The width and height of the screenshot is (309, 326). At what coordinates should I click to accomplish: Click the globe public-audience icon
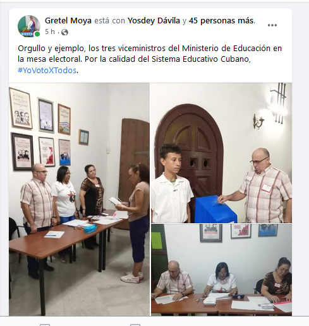(x=64, y=32)
